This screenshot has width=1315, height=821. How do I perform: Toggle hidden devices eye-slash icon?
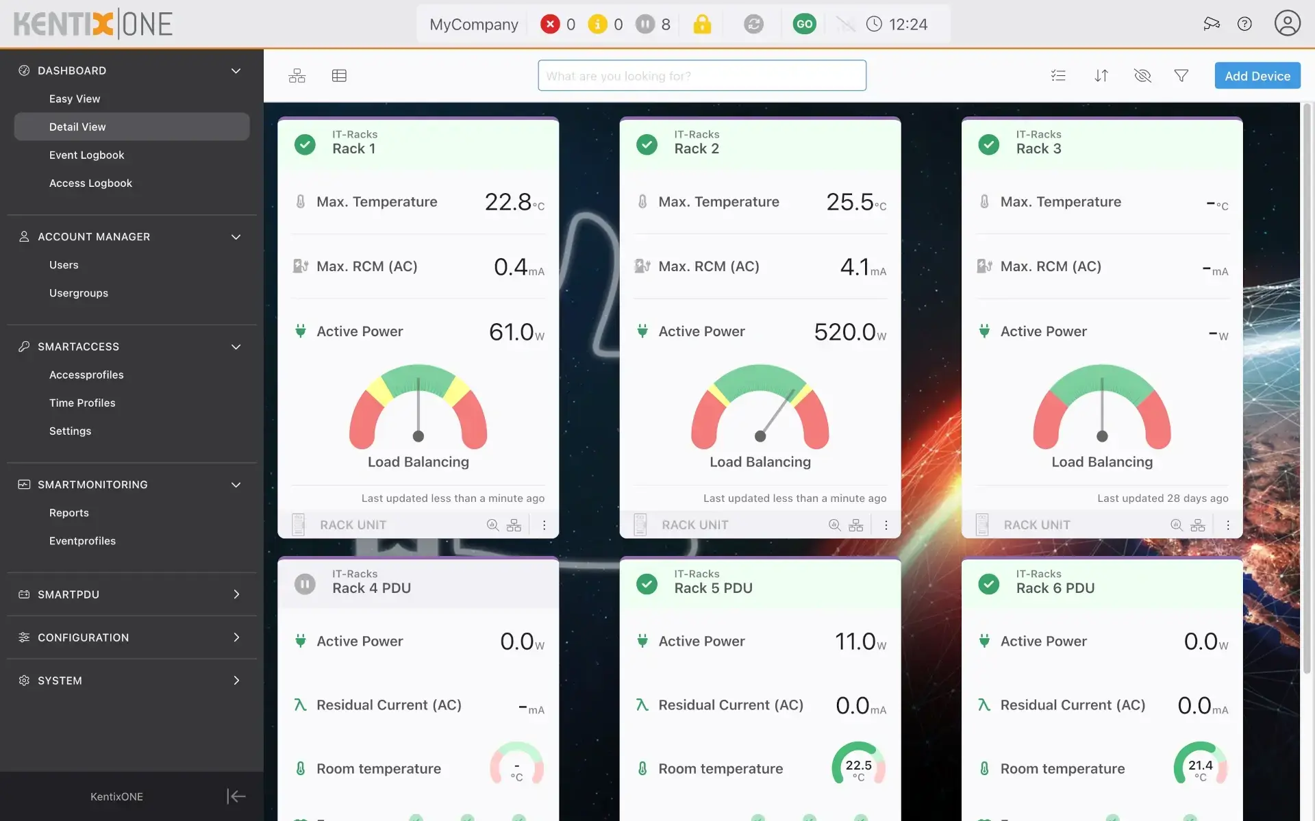coord(1142,76)
